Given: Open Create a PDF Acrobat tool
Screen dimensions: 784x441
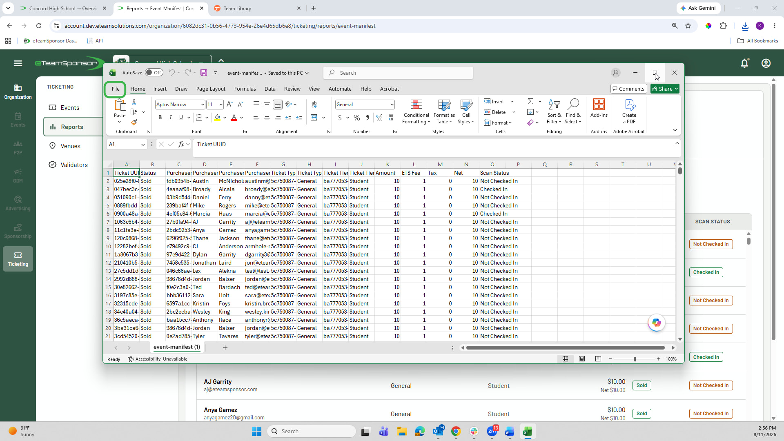Looking at the screenshot, I should coord(629,111).
